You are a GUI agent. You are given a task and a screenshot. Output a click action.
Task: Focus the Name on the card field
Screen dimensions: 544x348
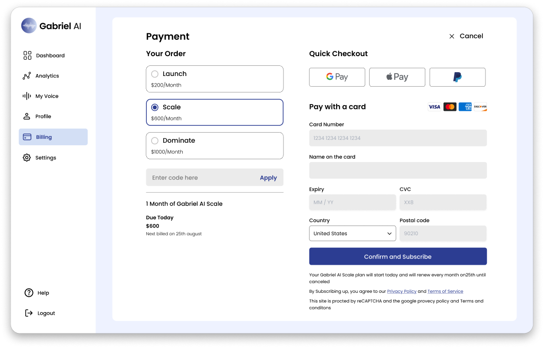click(398, 170)
